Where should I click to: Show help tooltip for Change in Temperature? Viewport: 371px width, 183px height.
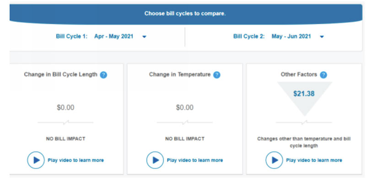pyautogui.click(x=217, y=75)
